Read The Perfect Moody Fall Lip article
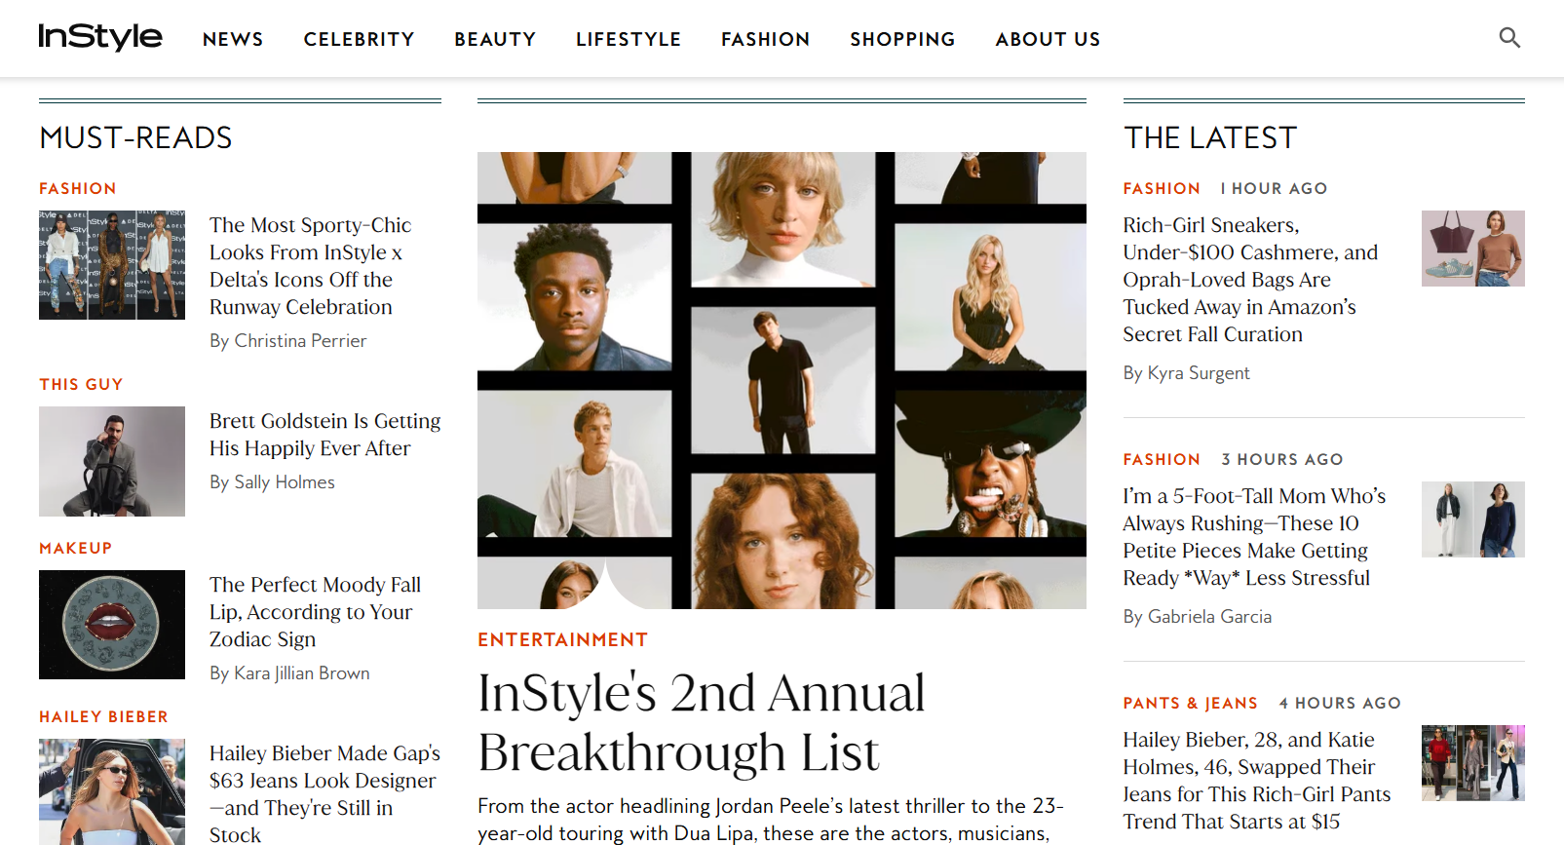 click(315, 612)
